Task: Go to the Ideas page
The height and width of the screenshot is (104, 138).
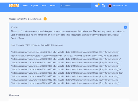Action: pos(44,6)
